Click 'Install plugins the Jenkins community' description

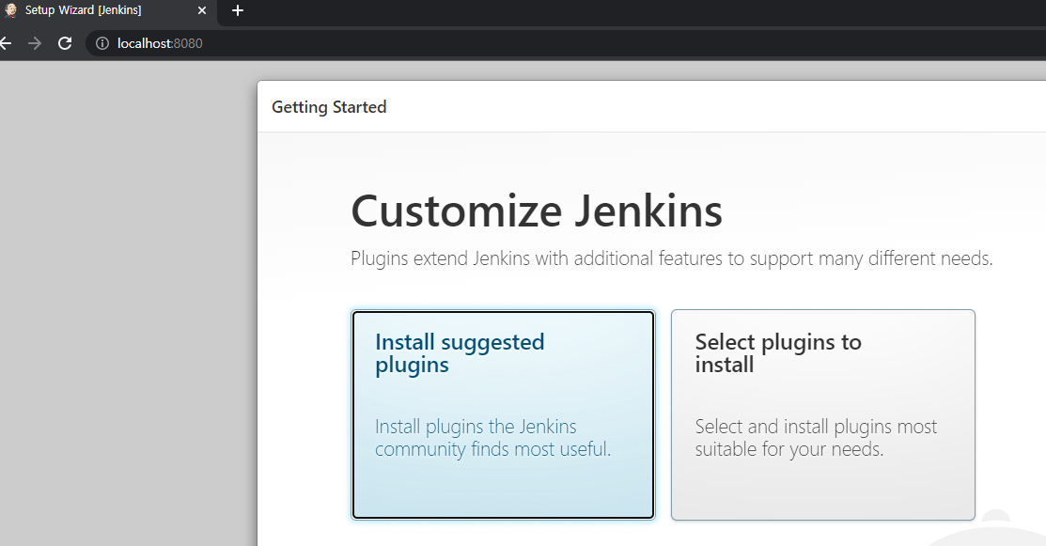(493, 438)
